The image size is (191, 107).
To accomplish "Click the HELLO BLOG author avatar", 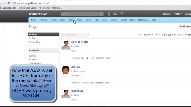I will tap(66, 45).
